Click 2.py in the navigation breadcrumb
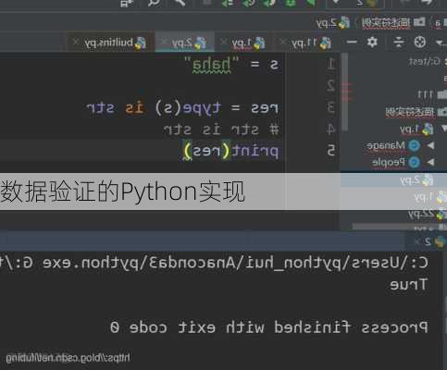This screenshot has height=370, width=447. (x=332, y=23)
